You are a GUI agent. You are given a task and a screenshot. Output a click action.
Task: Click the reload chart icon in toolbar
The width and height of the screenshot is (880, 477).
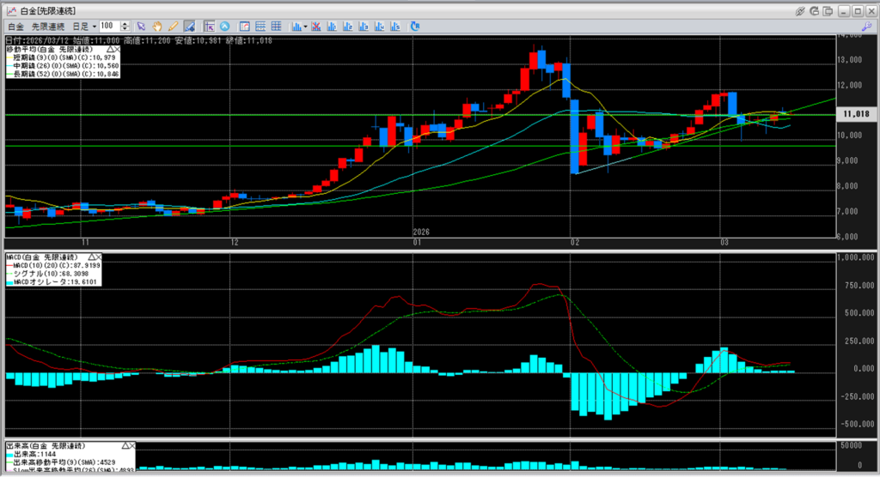(415, 27)
